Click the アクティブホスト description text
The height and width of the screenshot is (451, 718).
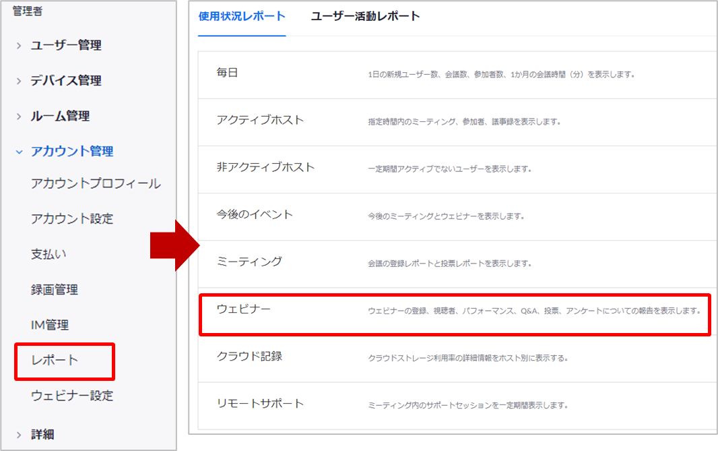(464, 122)
